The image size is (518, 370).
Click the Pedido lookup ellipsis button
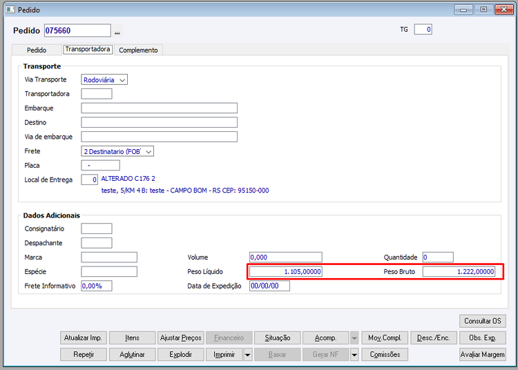pos(117,31)
